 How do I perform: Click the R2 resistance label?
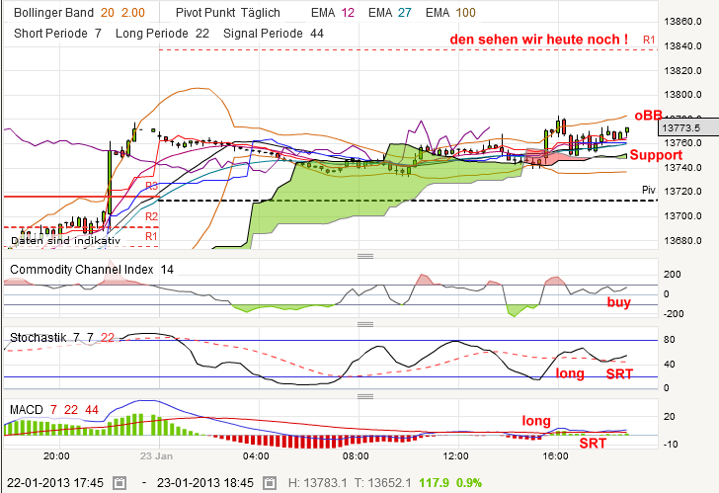point(151,216)
